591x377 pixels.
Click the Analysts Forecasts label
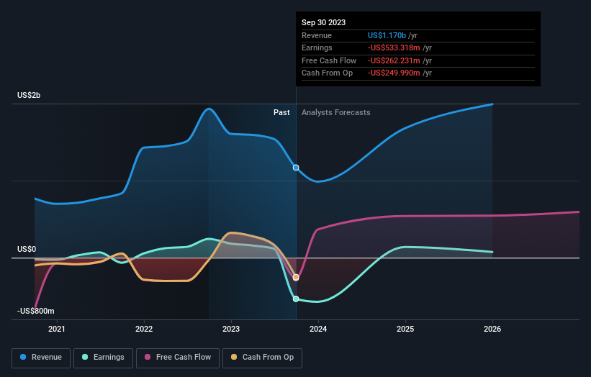[336, 113]
